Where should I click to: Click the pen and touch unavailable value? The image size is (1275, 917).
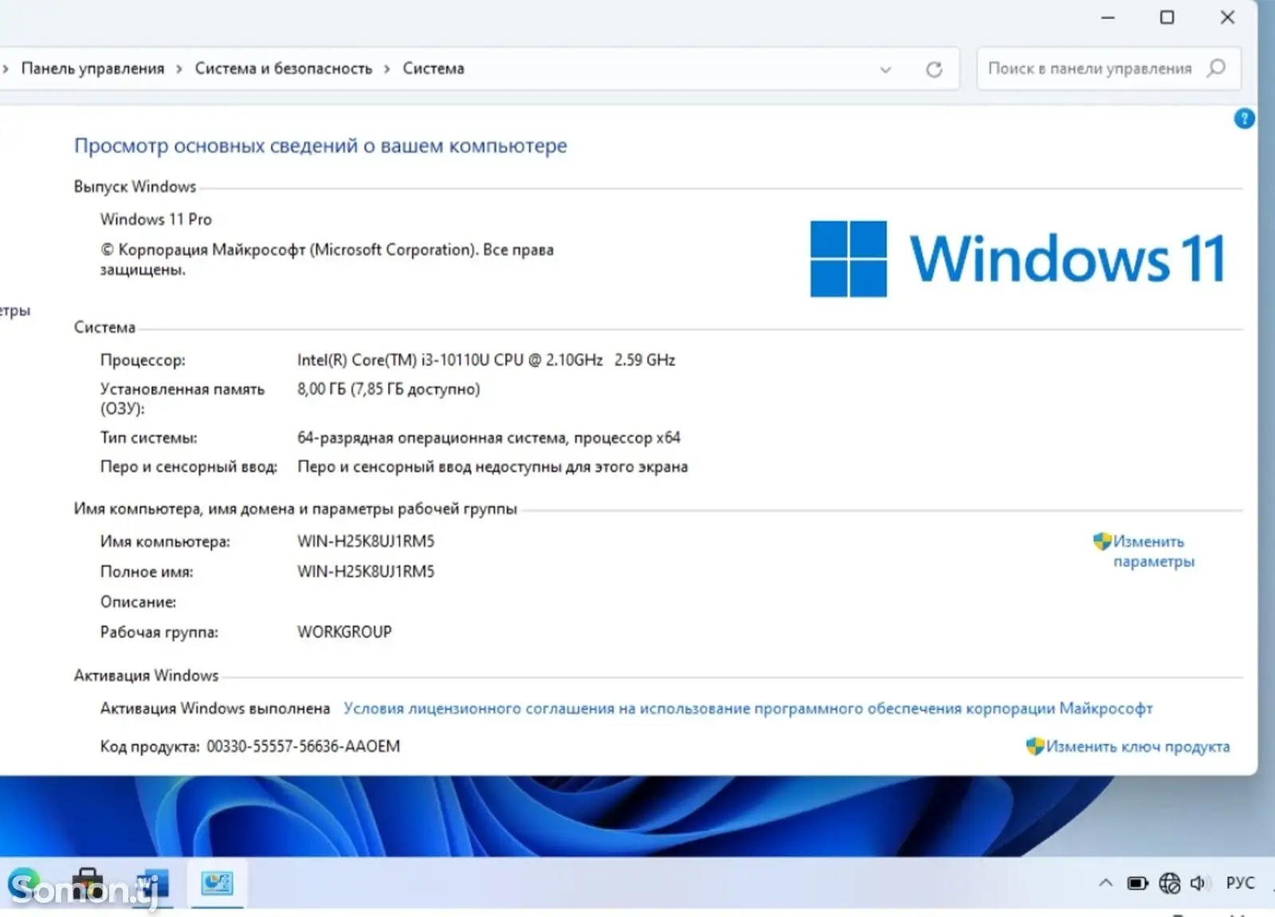pos(492,467)
